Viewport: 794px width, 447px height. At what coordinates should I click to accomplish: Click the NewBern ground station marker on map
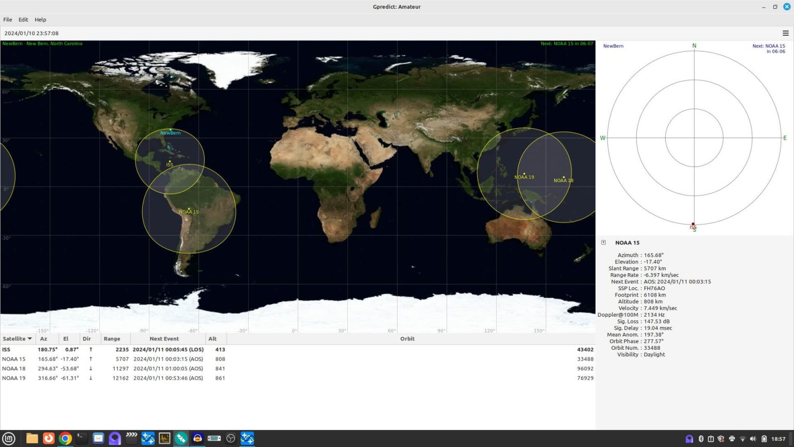[171, 130]
